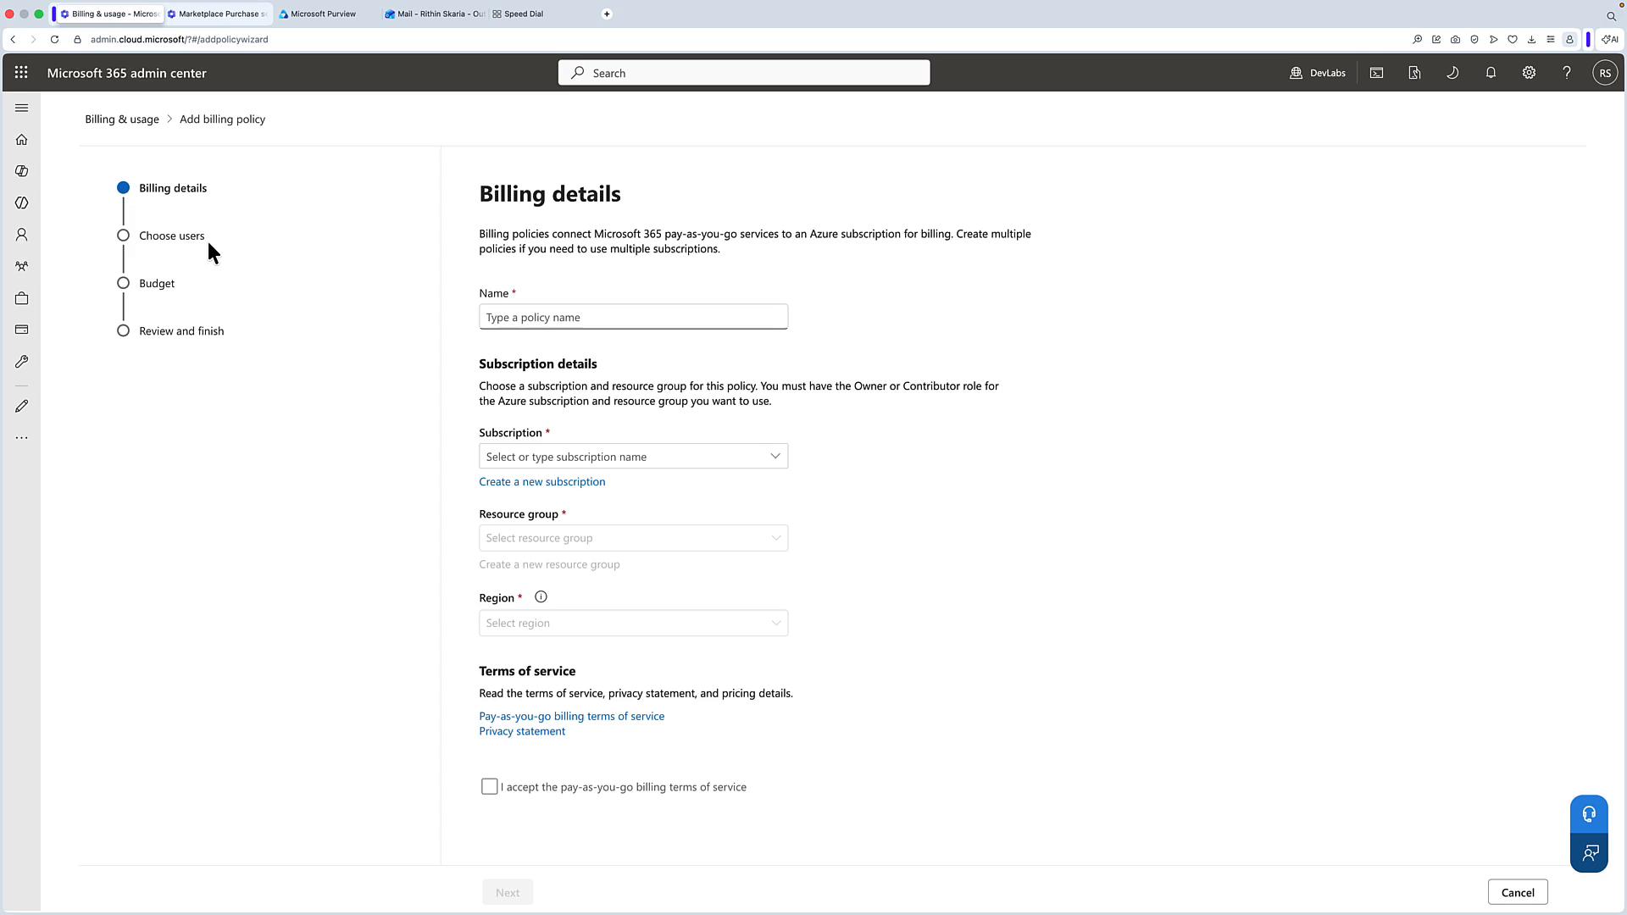Viewport: 1627px width, 915px height.
Task: Go to Home in the sidebar
Action: pos(22,140)
